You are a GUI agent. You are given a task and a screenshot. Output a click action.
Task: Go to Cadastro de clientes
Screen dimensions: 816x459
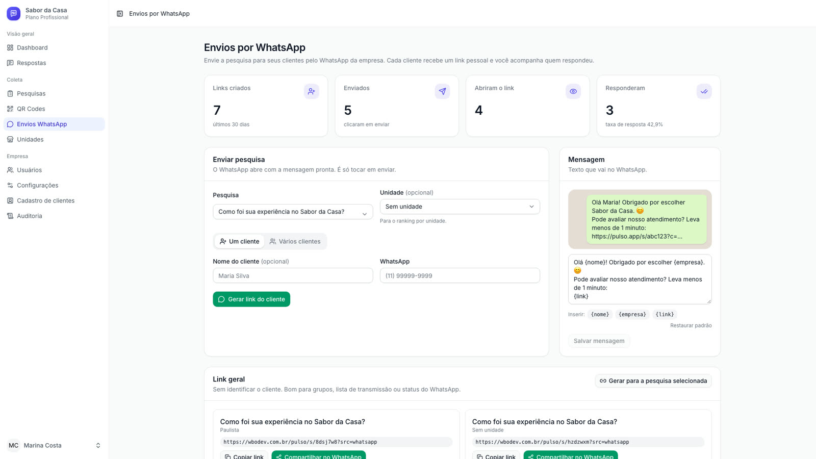coord(54,200)
